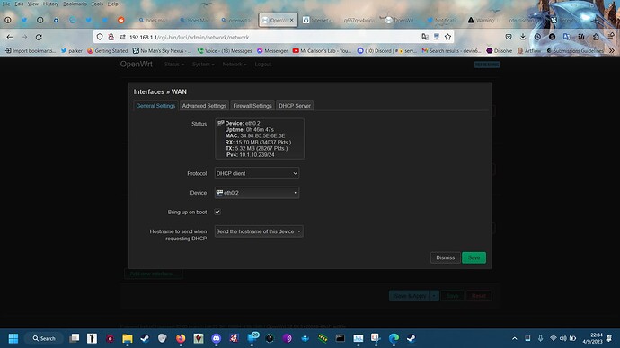Switch to the Advanced Settings tab

[204, 106]
